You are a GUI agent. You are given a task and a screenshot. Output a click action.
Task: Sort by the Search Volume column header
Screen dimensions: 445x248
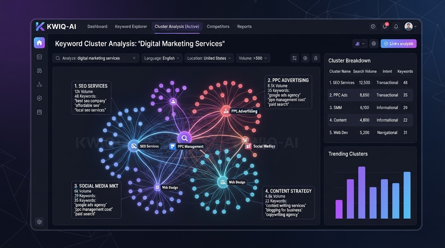pos(365,71)
